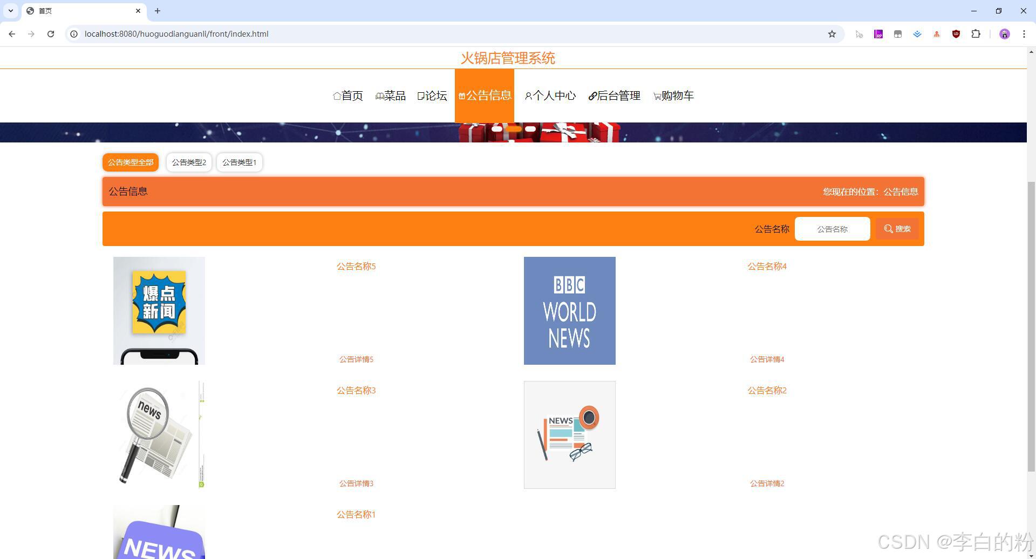Expand the tab search dropdown arrow
The width and height of the screenshot is (1036, 559).
coord(11,11)
